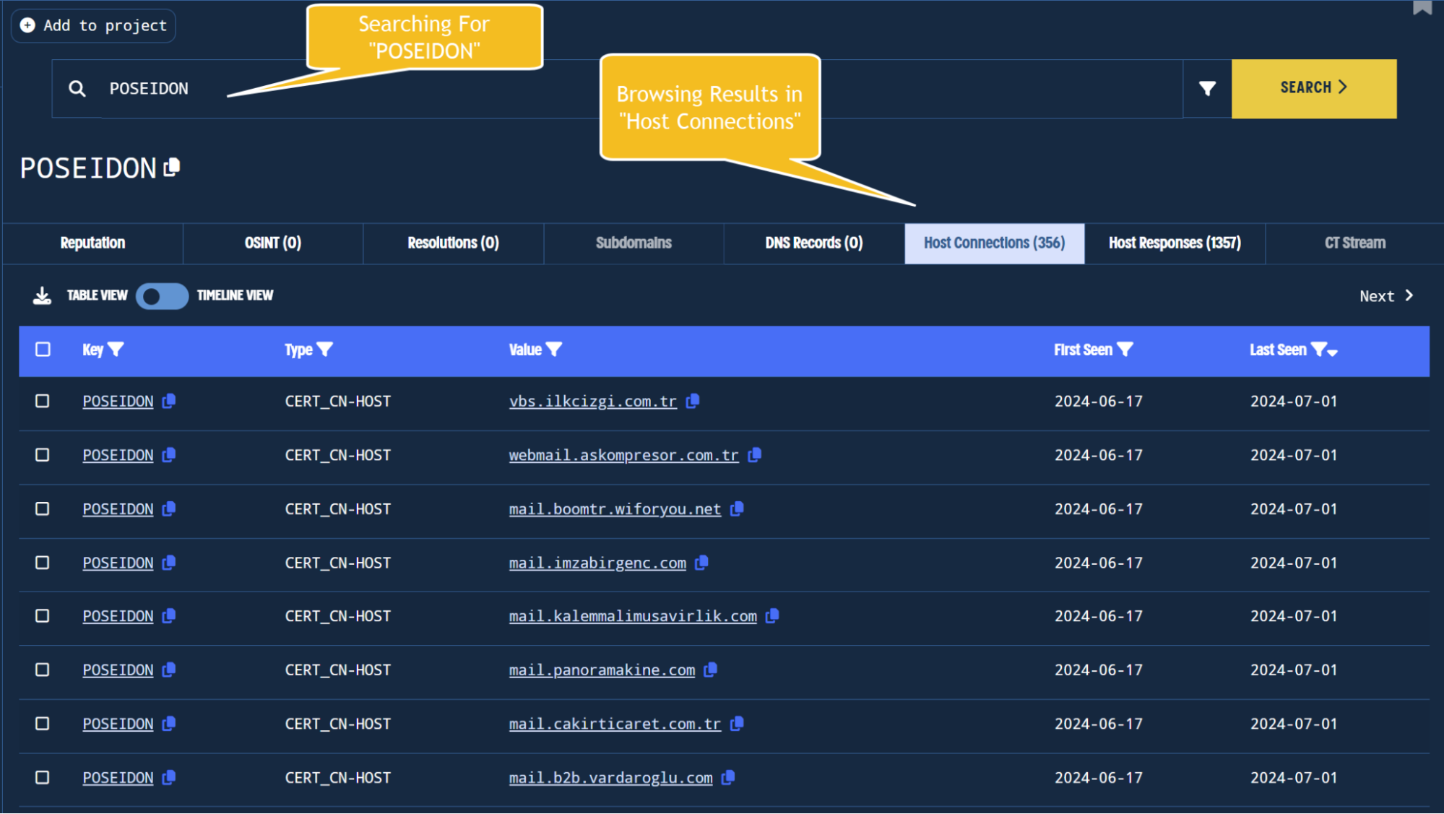
Task: Open POSEIDON key link in mail.imzabirgenc.com row
Action: [x=118, y=563]
